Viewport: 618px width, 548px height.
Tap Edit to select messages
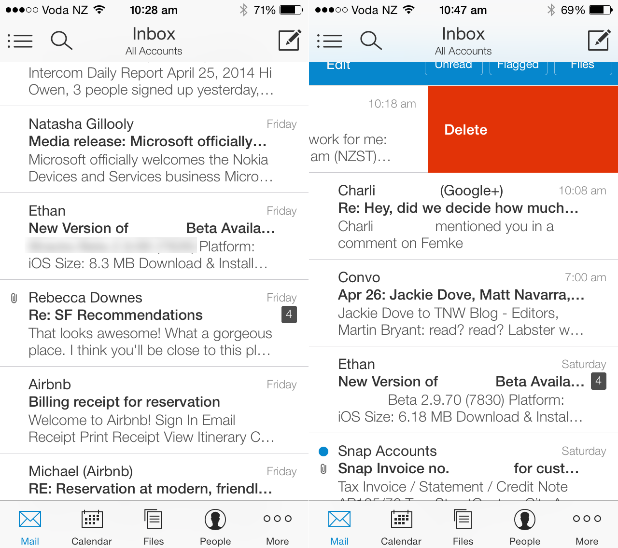coord(338,65)
